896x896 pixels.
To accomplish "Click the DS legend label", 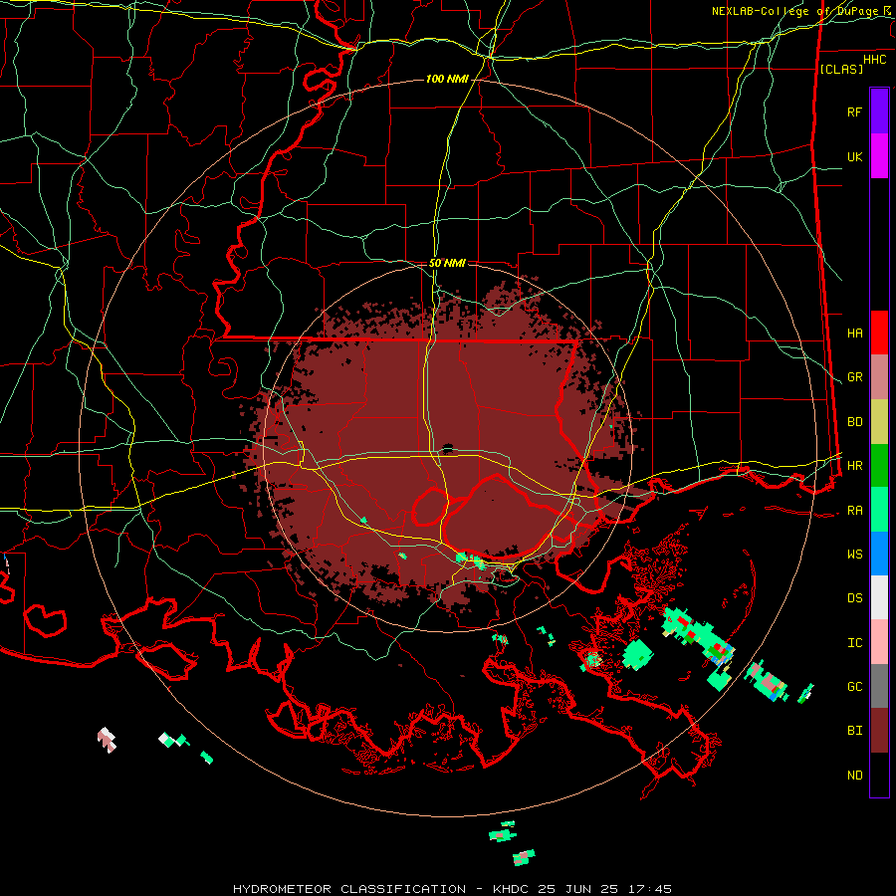I will pos(854,598).
